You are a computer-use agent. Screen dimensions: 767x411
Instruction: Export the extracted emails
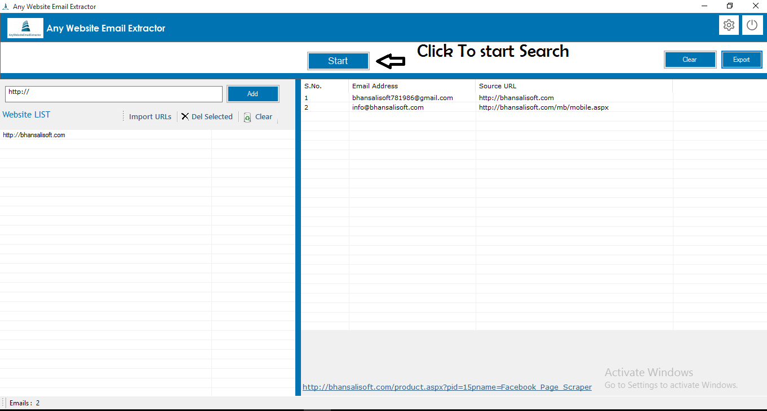(x=742, y=60)
